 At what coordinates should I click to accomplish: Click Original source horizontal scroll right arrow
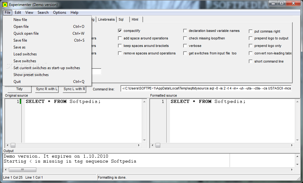point(139,145)
